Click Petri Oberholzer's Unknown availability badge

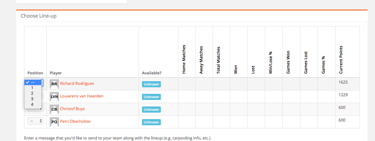151,122
